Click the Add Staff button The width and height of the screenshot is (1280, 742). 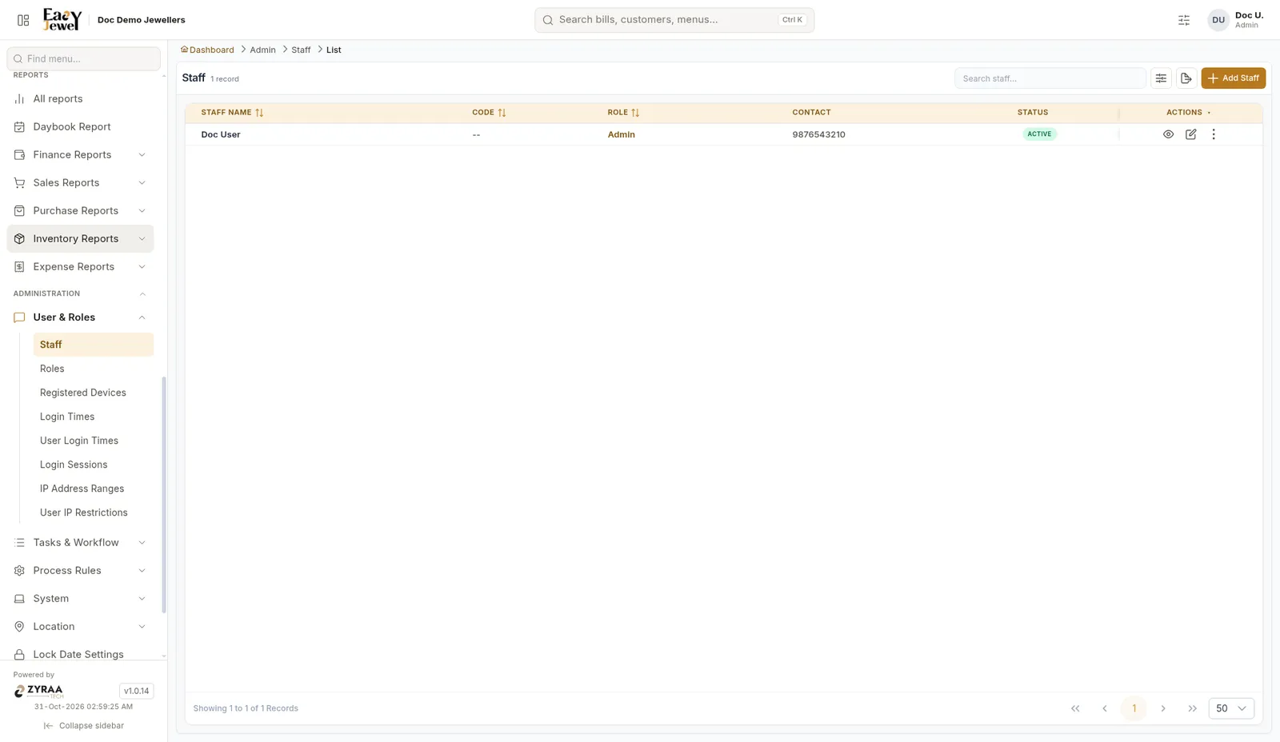point(1233,78)
